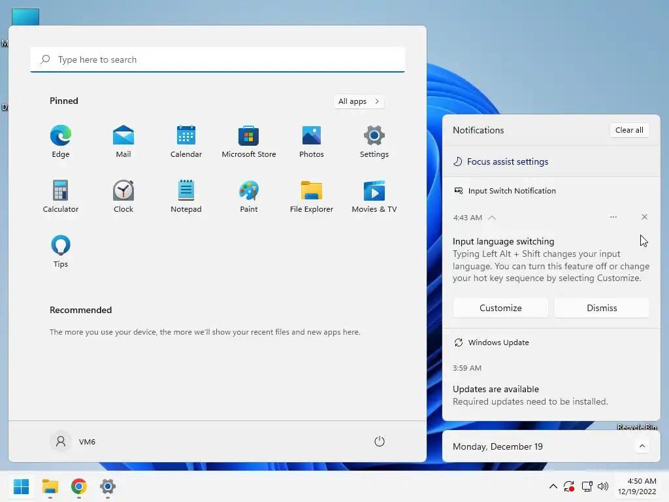This screenshot has height=502, width=669.
Task: Open the Tips app
Action: 61,252
